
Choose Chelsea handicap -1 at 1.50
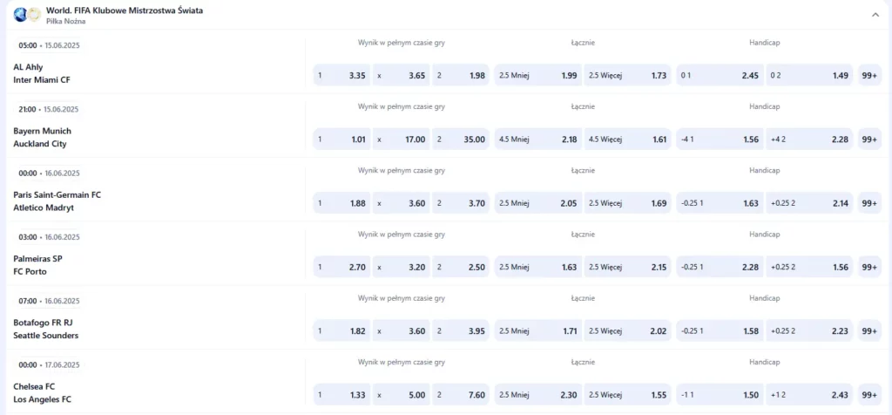click(719, 395)
